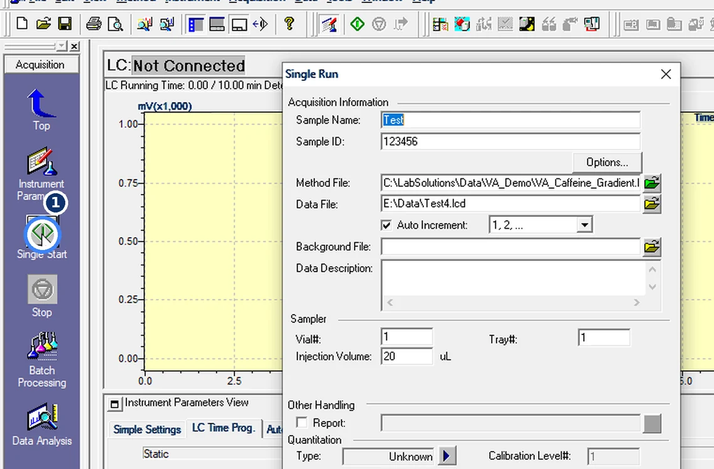Click the Save floppy disk toolbar icon
This screenshot has width=714, height=469.
tap(65, 24)
